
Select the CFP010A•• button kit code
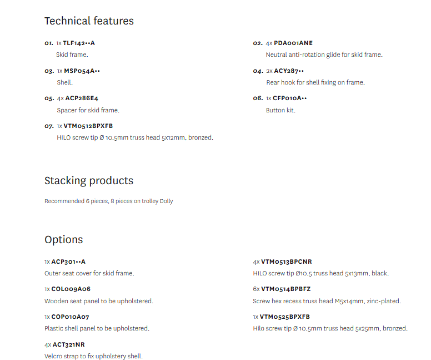(290, 98)
